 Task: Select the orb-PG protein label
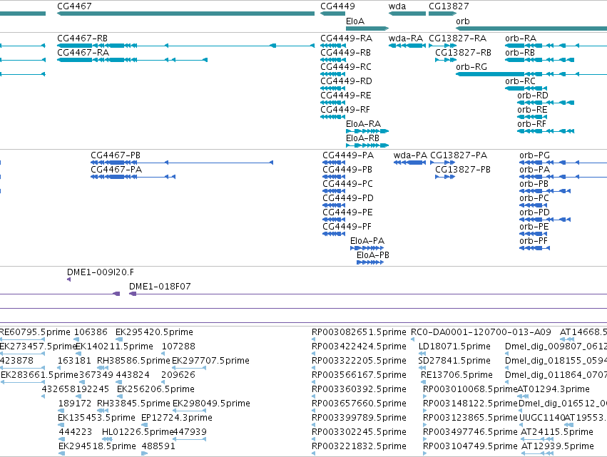535,155
